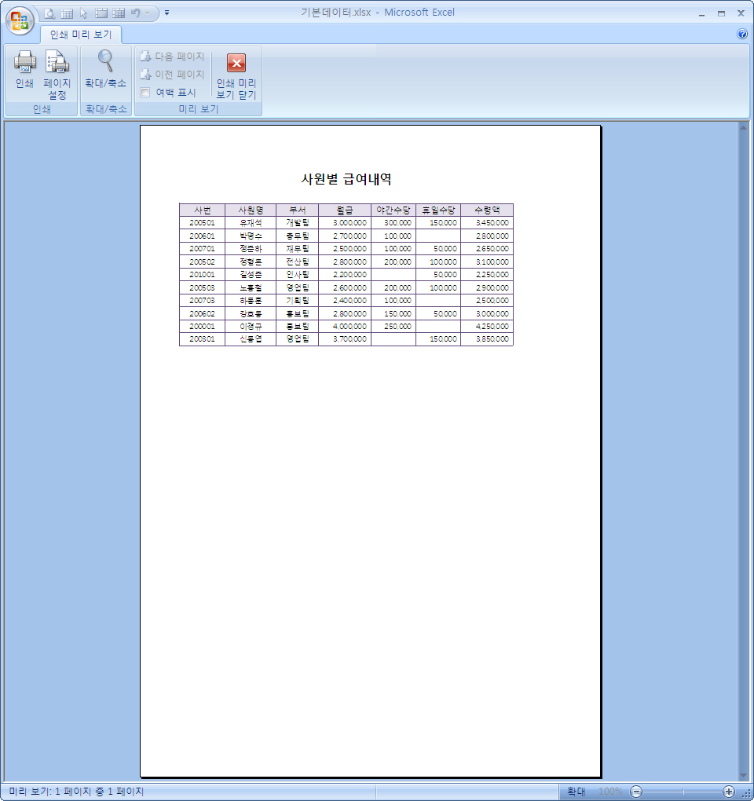Click the 미리 보기 ribbon group label
The width and height of the screenshot is (754, 801).
click(x=199, y=109)
